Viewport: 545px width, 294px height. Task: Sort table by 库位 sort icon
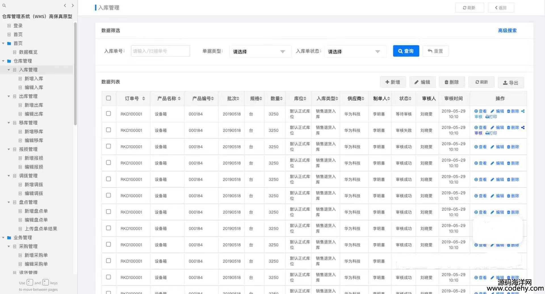305,98
